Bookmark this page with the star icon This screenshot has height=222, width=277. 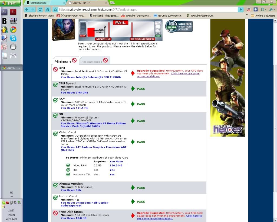[55, 9]
